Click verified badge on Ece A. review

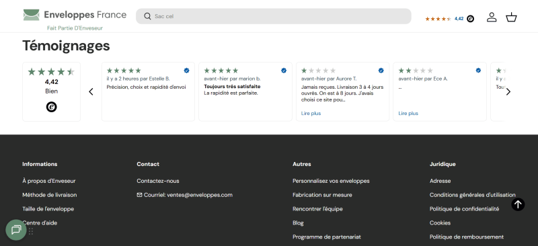(x=478, y=71)
